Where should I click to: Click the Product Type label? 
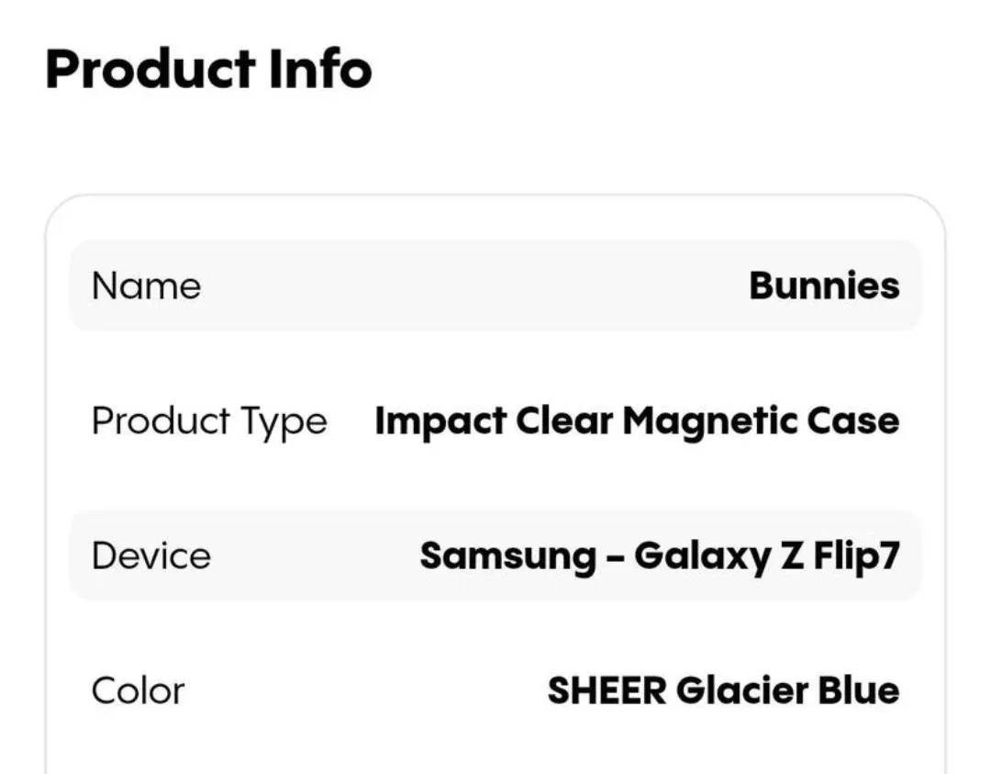(x=208, y=421)
